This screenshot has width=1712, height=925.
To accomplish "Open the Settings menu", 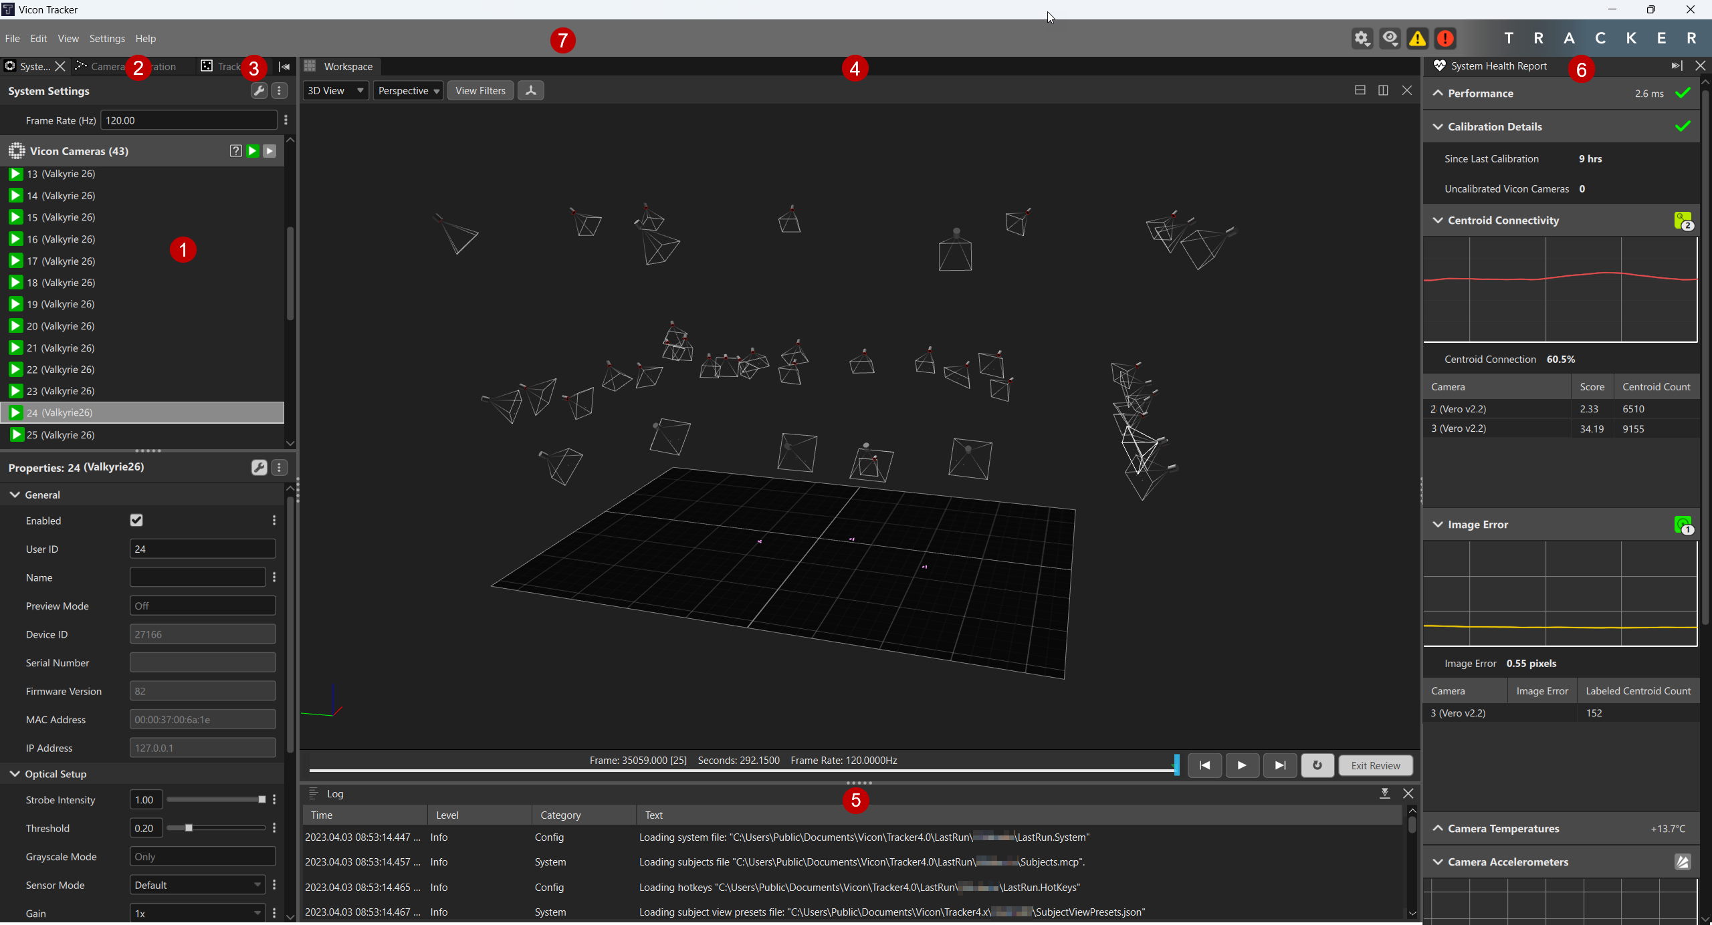I will (107, 39).
